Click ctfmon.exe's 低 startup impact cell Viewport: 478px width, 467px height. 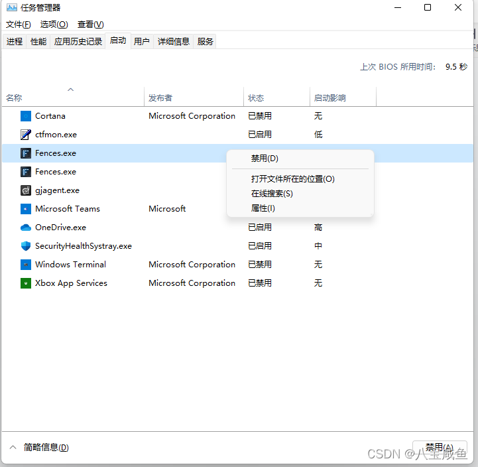[x=318, y=135]
